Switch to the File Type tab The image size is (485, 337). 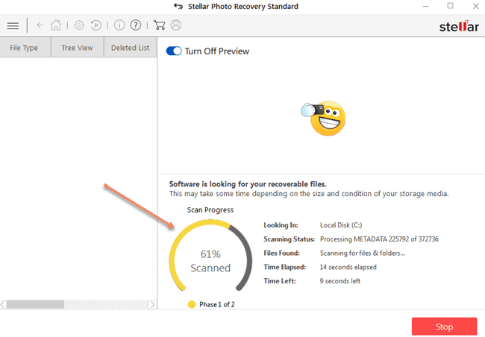25,48
